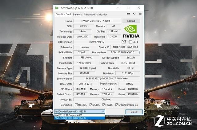Image resolution: width=197 pixels, height=130 pixels.
Task: Open the Advanced tab
Action: pos(89,14)
